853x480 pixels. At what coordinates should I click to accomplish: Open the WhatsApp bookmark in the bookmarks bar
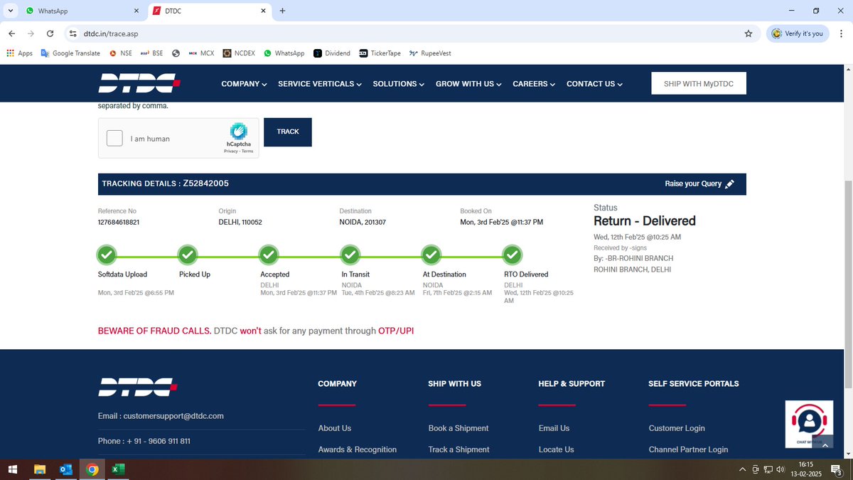[x=284, y=53]
